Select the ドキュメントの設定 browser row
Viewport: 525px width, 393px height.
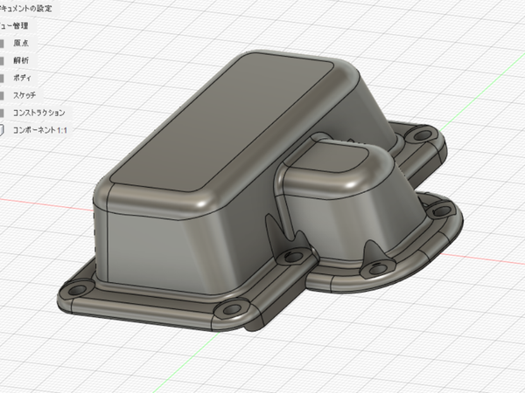coord(27,8)
